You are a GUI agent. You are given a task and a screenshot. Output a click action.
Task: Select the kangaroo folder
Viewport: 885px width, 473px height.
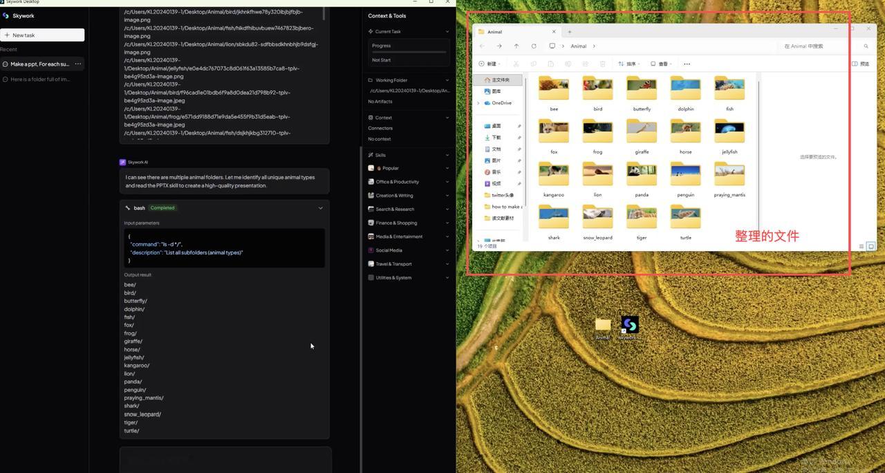(x=554, y=180)
